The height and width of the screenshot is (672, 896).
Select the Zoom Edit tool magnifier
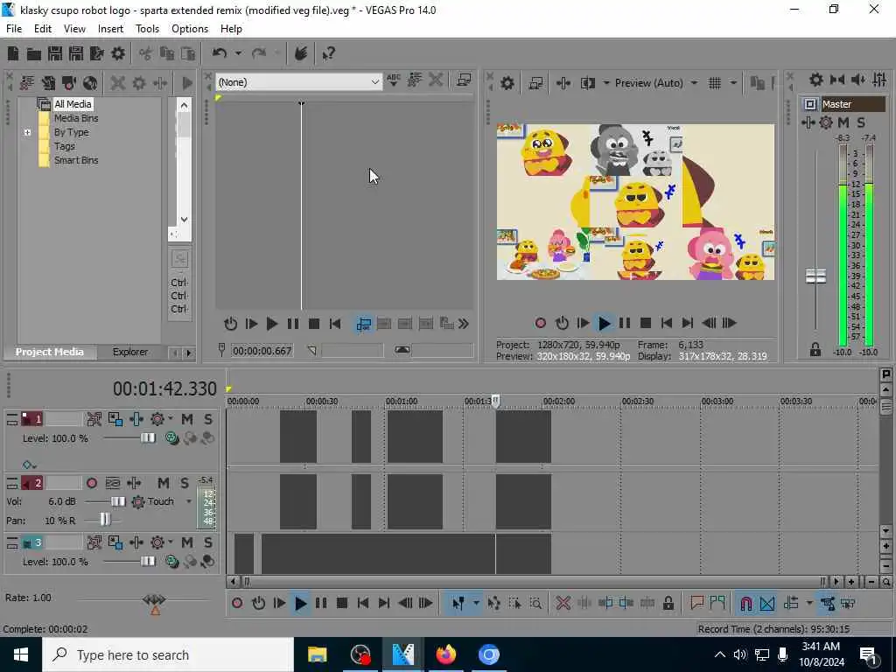click(535, 604)
